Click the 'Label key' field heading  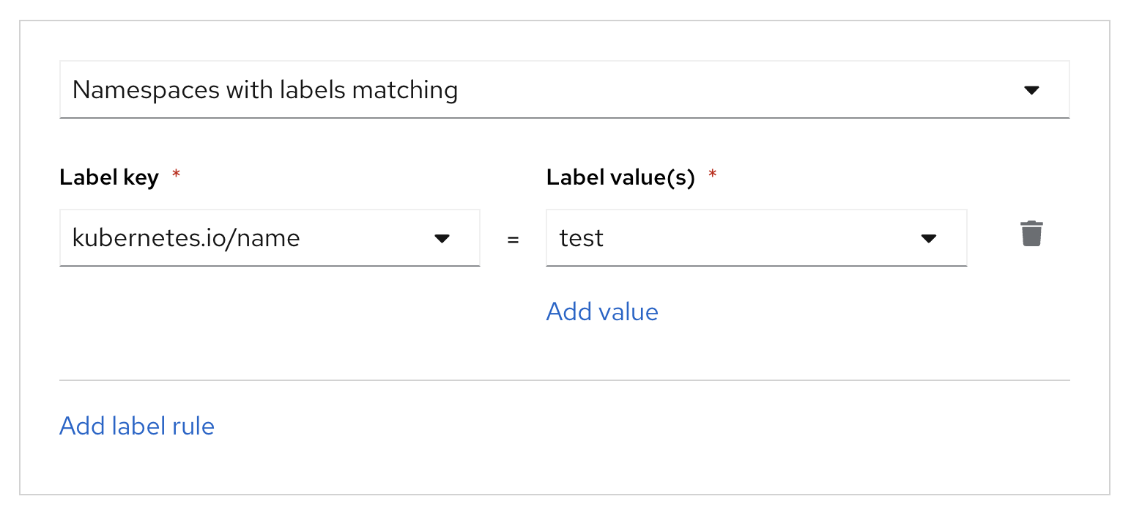click(109, 177)
